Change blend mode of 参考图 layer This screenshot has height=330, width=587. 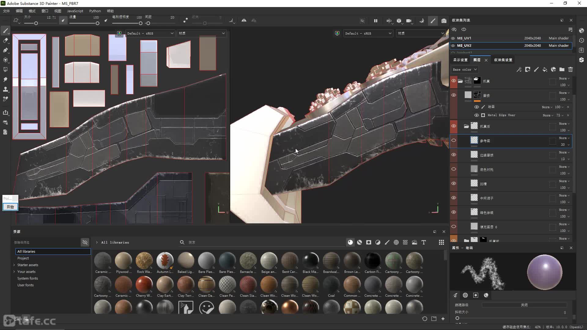564,138
